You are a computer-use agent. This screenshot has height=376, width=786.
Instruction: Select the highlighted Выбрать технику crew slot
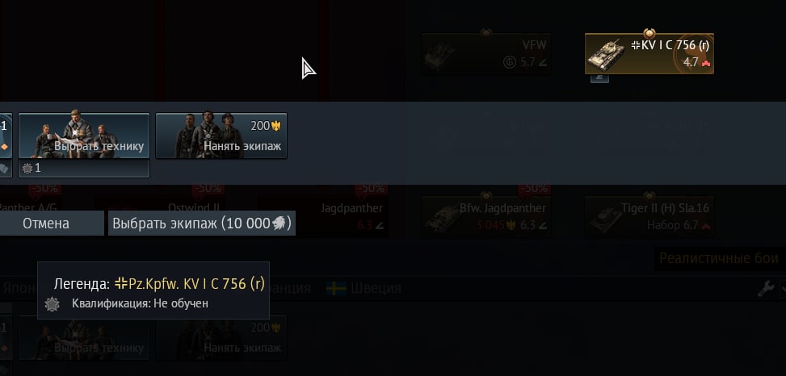point(84,136)
